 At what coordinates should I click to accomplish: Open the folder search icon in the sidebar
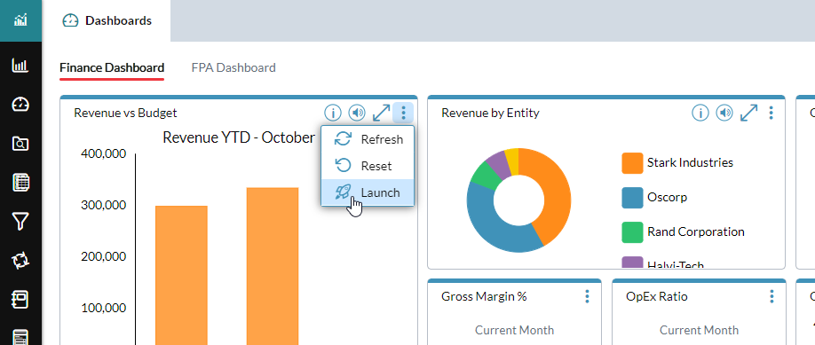click(20, 144)
